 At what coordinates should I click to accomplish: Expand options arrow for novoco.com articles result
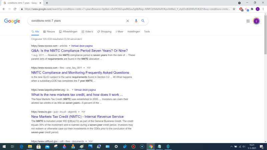tap(69, 46)
